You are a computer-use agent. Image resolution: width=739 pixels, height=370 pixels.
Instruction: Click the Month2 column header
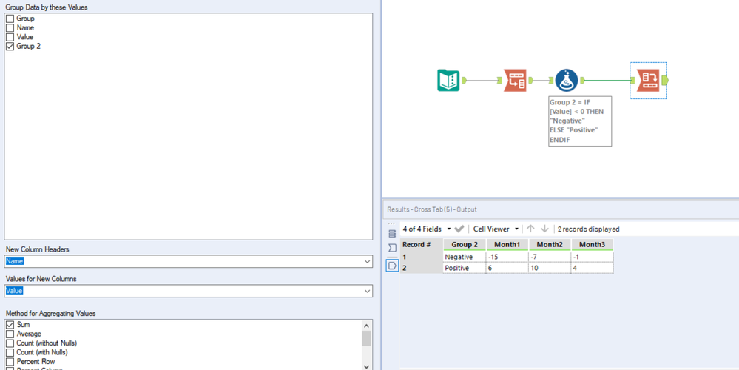click(550, 245)
